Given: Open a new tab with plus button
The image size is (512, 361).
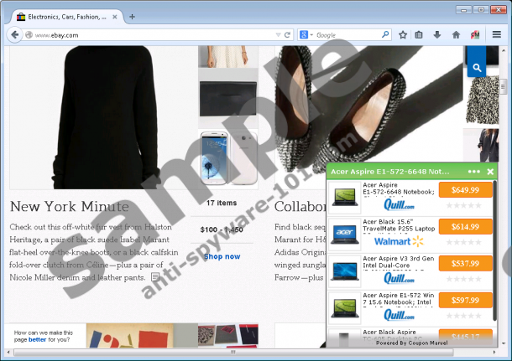Looking at the screenshot, I should tap(132, 16).
